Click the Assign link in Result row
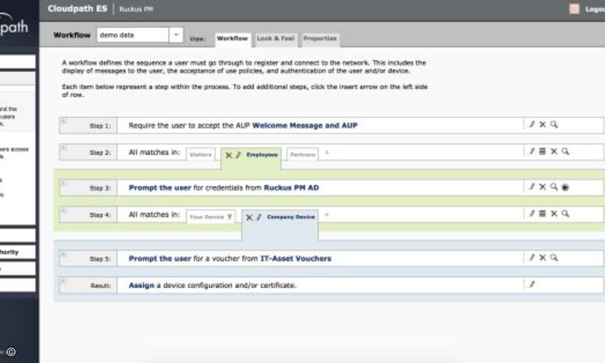The image size is (605, 363). [x=141, y=285]
